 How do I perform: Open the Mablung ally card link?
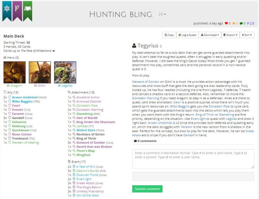tap(19, 126)
